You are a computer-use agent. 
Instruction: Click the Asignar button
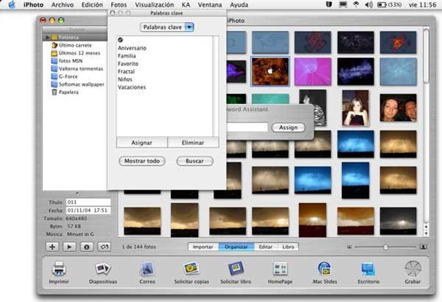tap(142, 143)
